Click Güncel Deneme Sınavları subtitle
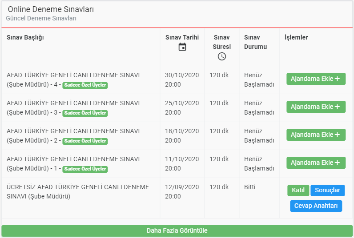This screenshot has width=354, height=238. (x=41, y=18)
